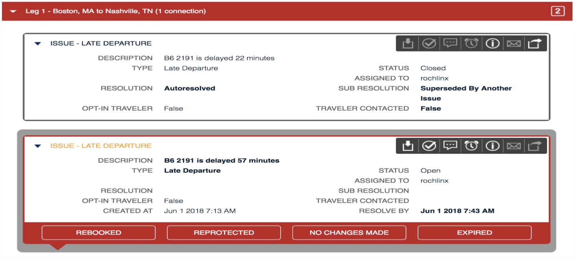
Task: Click the share arrow icon on the closed issue
Action: click(535, 43)
